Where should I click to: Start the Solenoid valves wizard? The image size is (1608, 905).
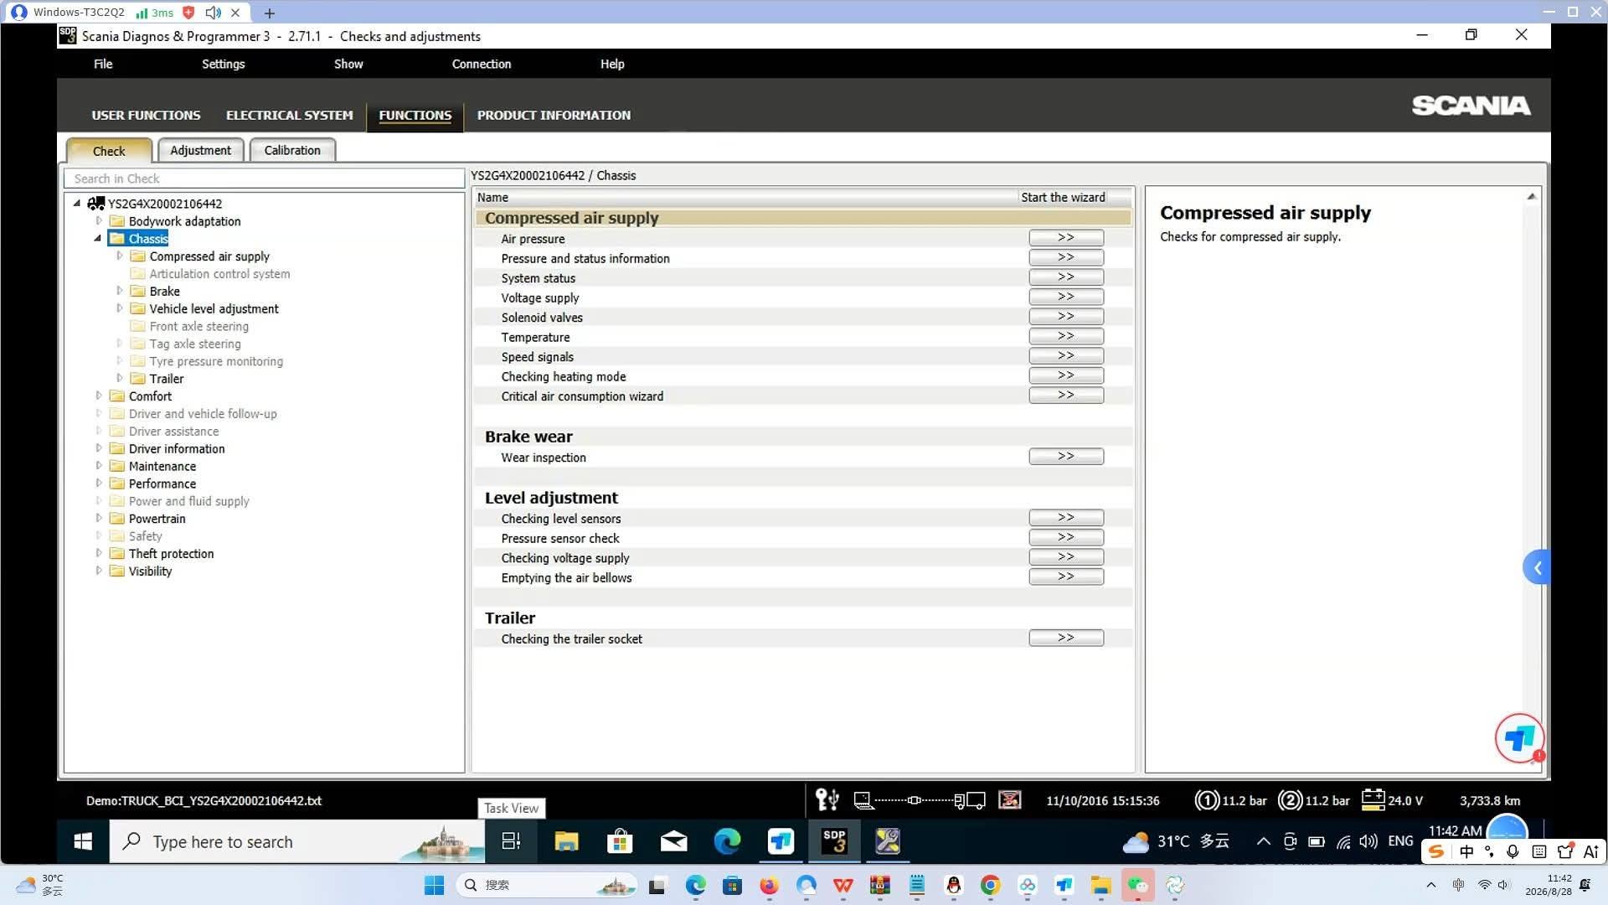[x=1066, y=317]
